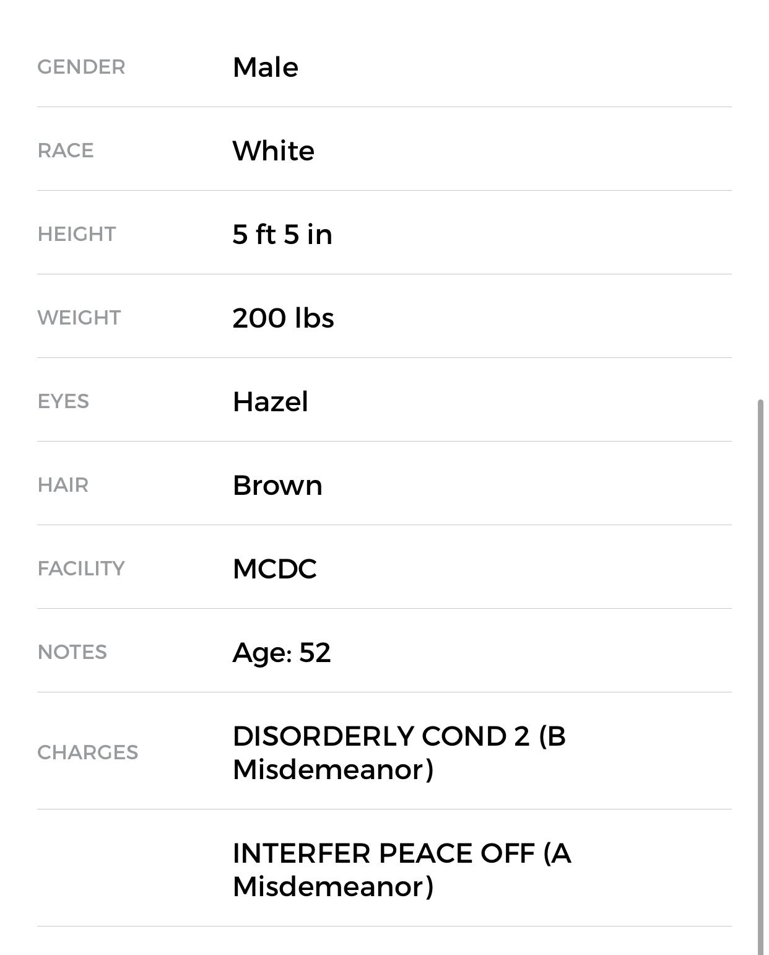Click the RACE field label
Screen dimensions: 769x955
tap(66, 150)
